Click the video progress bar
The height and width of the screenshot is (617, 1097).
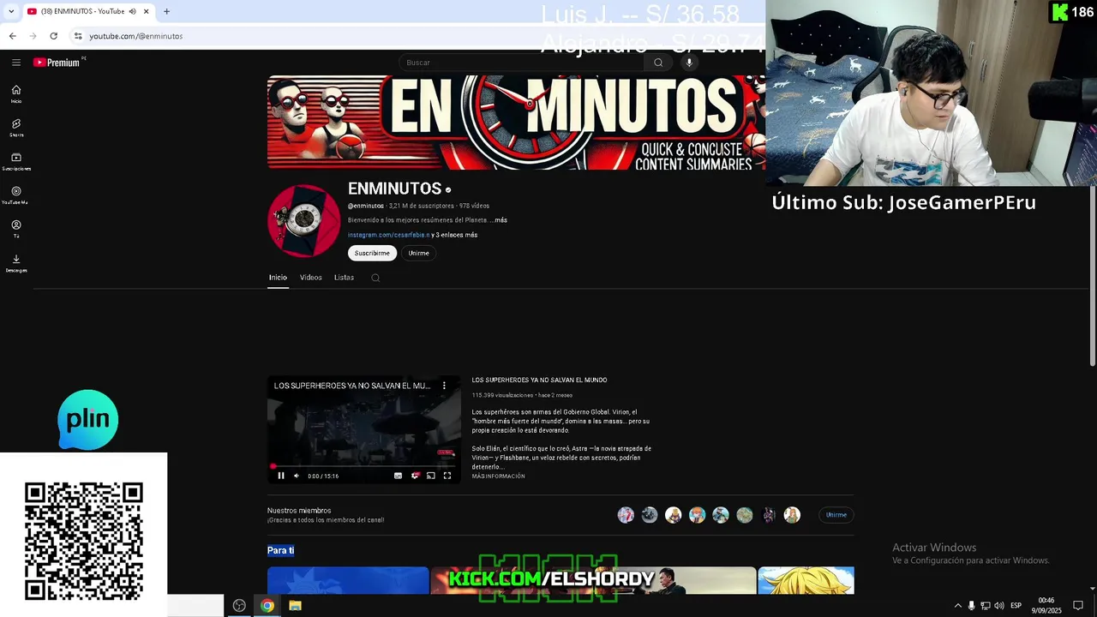point(364,466)
